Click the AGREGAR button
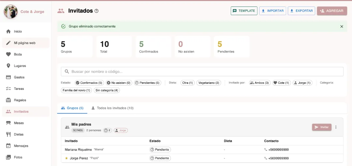 (332, 11)
